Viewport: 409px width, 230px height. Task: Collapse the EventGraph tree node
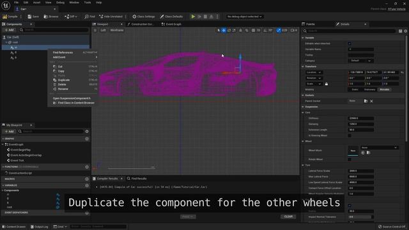click(x=3, y=144)
